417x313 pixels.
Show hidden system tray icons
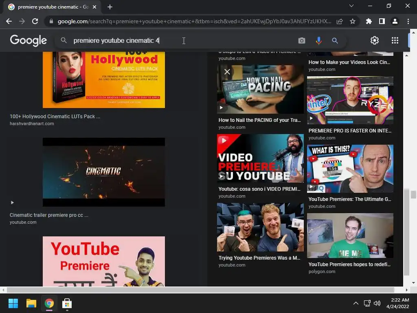(356, 303)
